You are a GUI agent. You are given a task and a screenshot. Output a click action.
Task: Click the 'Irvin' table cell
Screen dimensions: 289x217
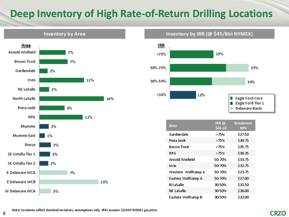(173, 166)
